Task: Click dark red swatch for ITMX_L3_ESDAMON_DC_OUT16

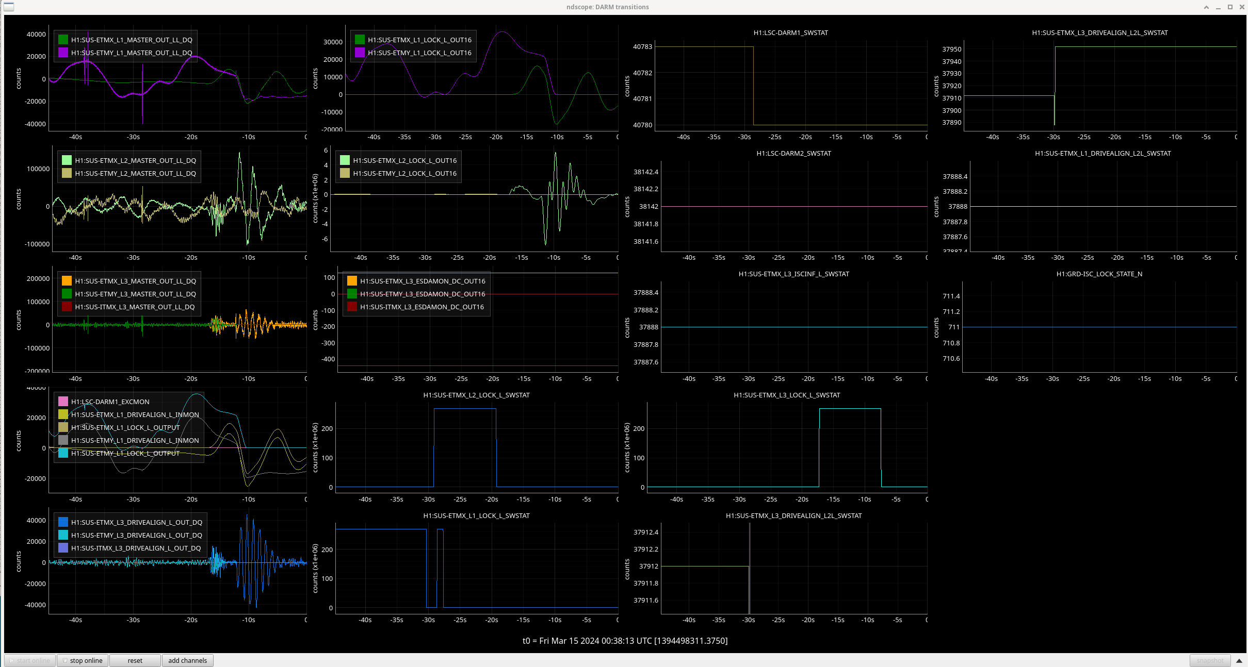Action: 352,307
